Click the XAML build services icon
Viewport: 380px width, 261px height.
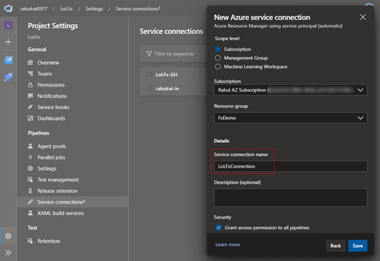[x=30, y=213]
